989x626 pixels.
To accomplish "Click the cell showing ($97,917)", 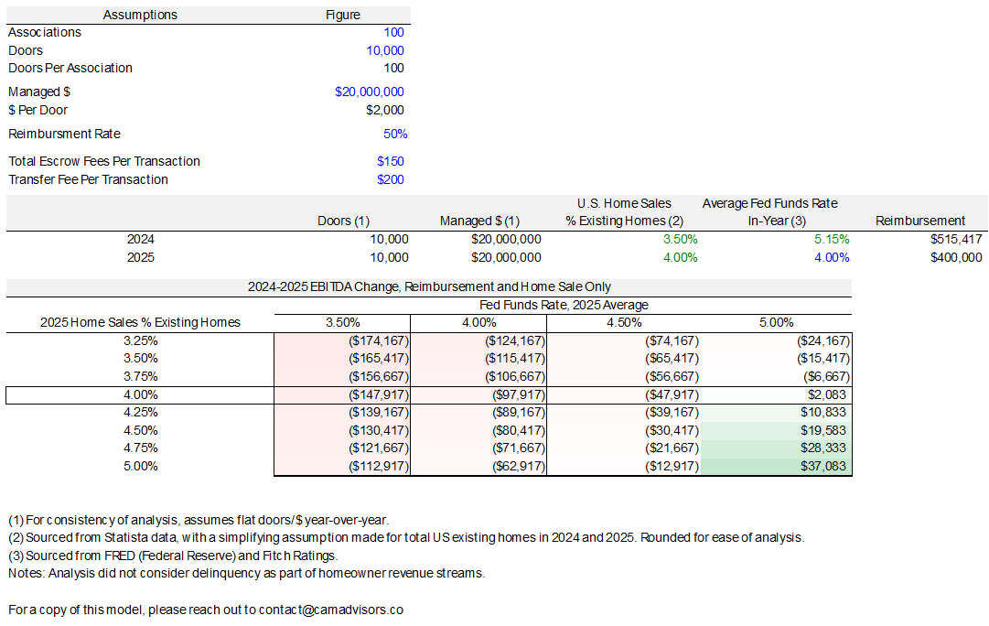I will point(478,395).
